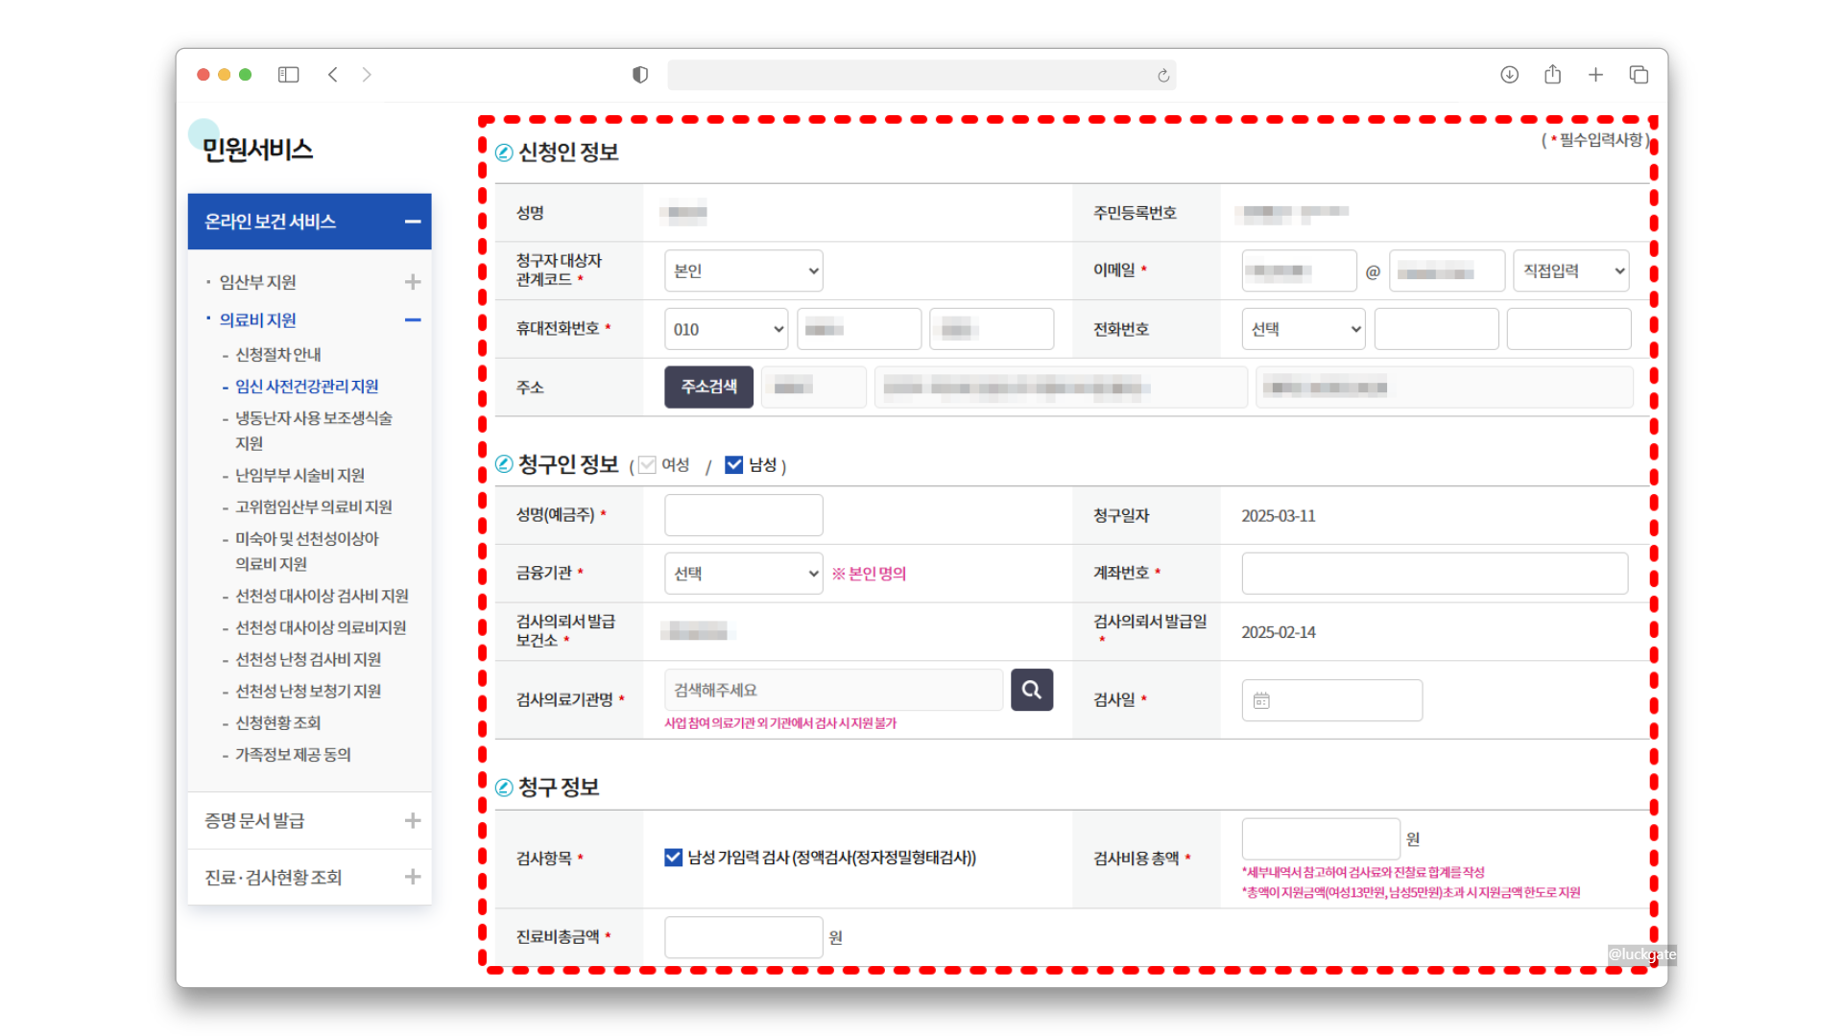Click the Safari share icon

coord(1552,75)
